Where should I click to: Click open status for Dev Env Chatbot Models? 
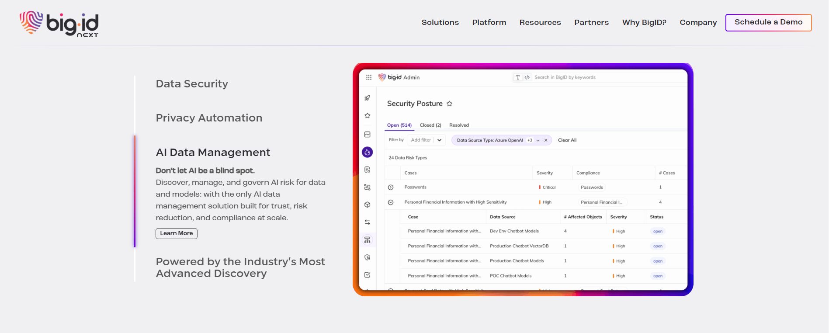pyautogui.click(x=658, y=231)
